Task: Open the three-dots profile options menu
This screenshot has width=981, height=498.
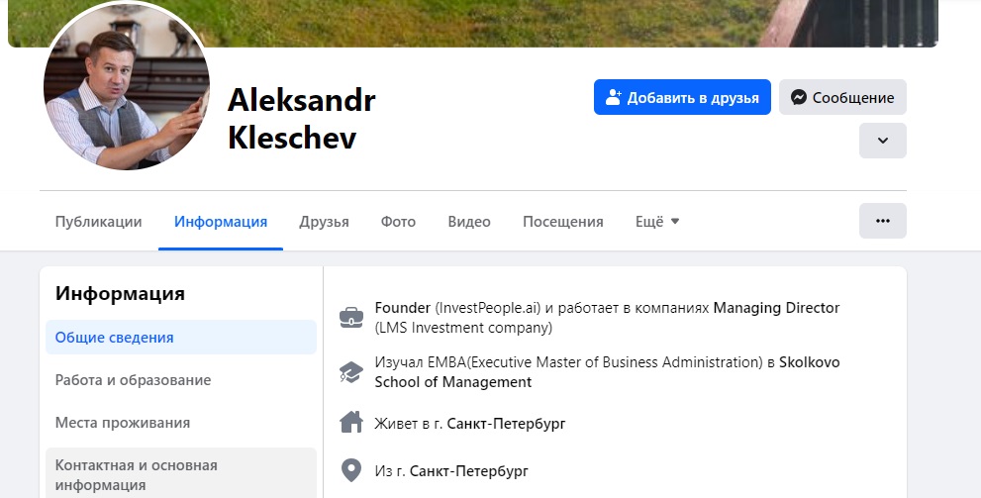Action: pyautogui.click(x=882, y=221)
